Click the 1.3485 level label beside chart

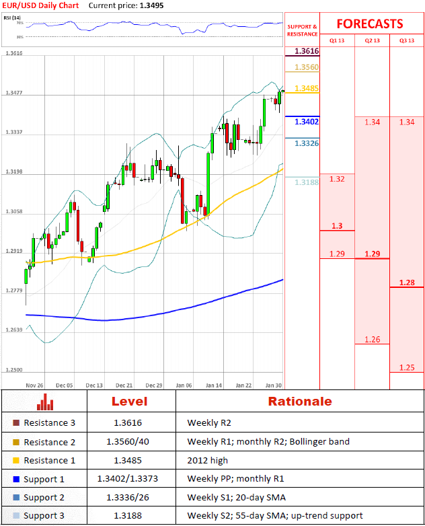307,88
